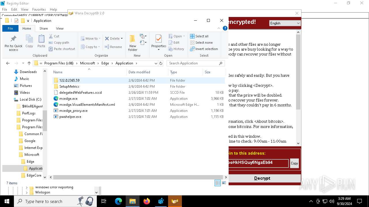Click Select all in ribbon

pyautogui.click(x=199, y=36)
